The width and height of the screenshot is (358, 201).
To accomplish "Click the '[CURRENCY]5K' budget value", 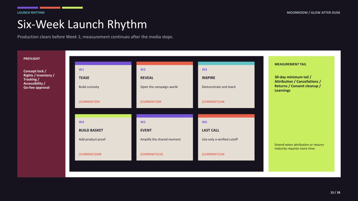I will pos(89,102).
